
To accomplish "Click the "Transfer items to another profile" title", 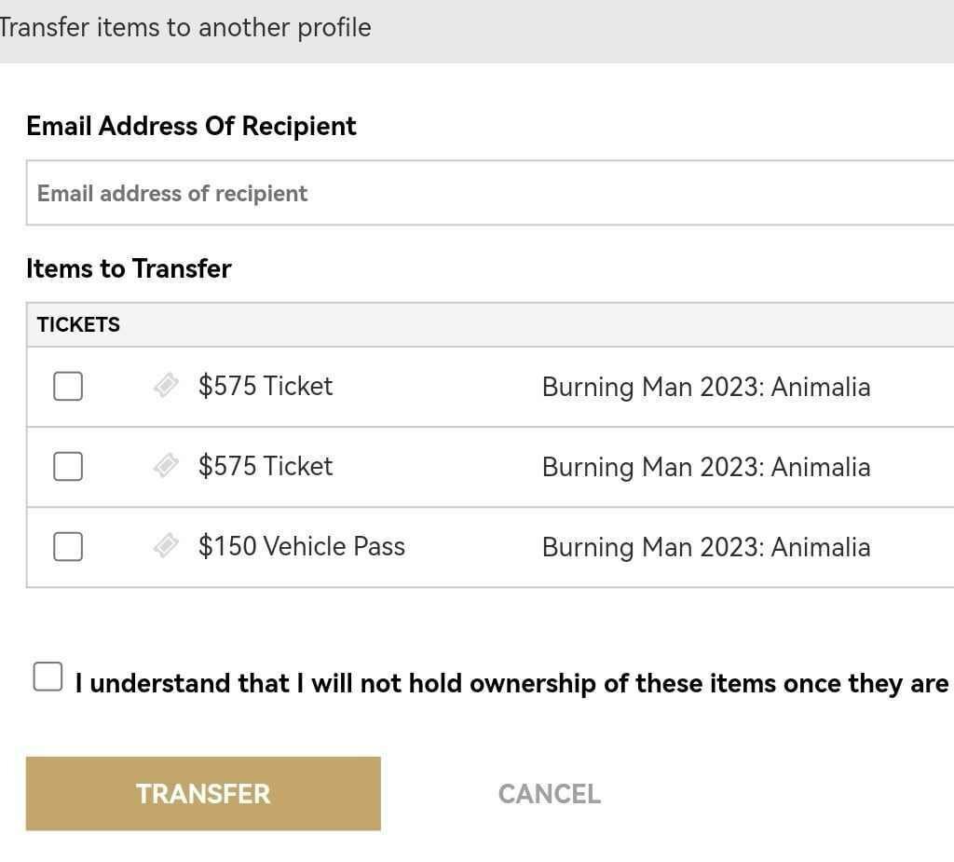I will coord(184,28).
